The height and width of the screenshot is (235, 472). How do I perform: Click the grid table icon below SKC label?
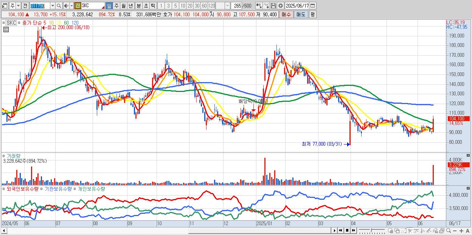pyautogui.click(x=5, y=29)
